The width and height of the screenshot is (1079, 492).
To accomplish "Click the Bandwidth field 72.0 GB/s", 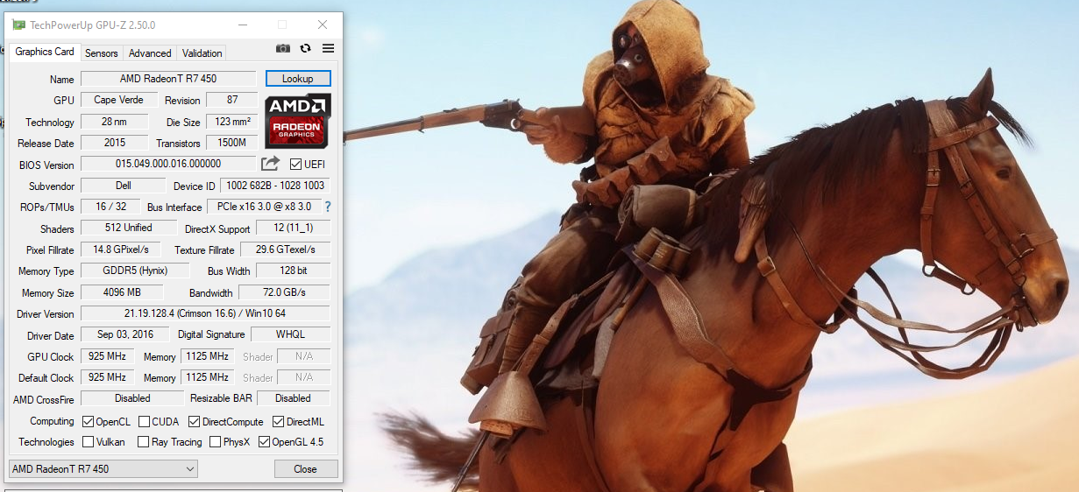I will [x=284, y=292].
